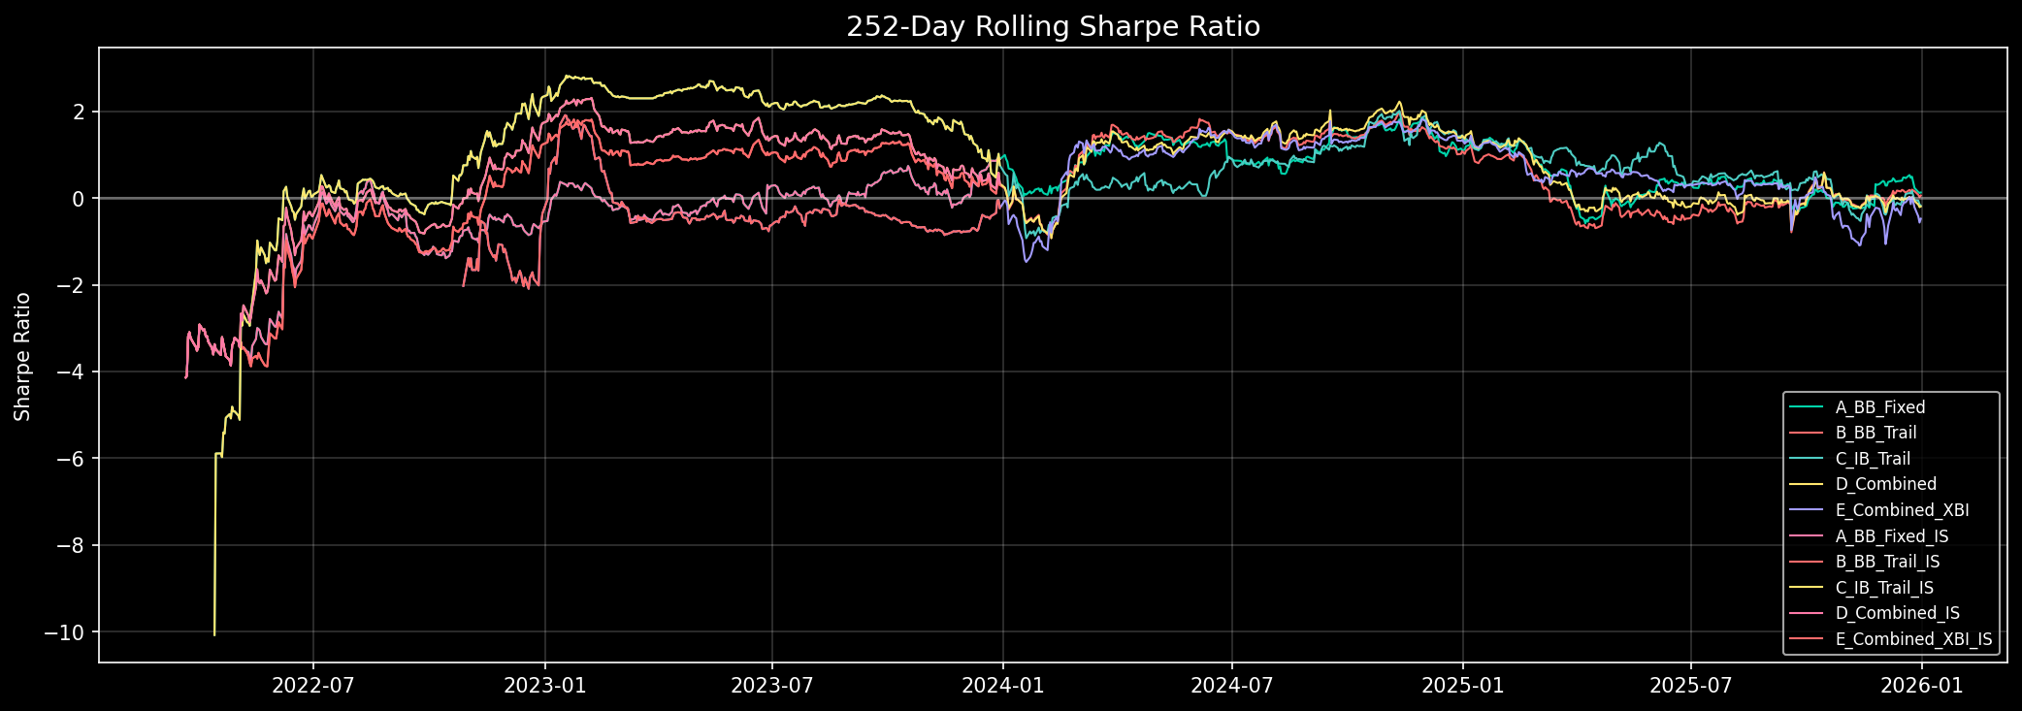Click the yellow line swatch beside D_Combined
This screenshot has height=711, width=2022.
(1805, 484)
